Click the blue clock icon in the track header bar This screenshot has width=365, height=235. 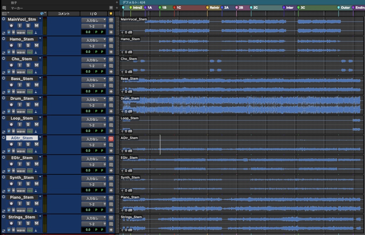42,14
